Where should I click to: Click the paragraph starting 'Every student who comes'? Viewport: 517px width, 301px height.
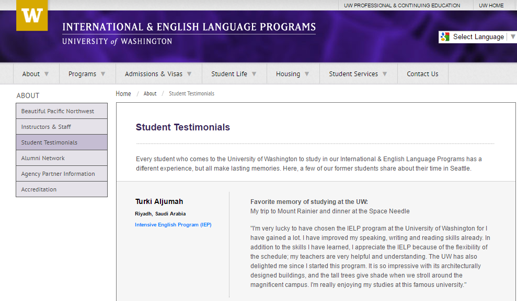(309, 164)
